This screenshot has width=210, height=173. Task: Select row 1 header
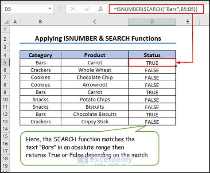coord(5,29)
